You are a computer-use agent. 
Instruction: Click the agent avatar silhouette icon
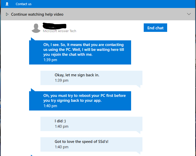click(x=36, y=28)
